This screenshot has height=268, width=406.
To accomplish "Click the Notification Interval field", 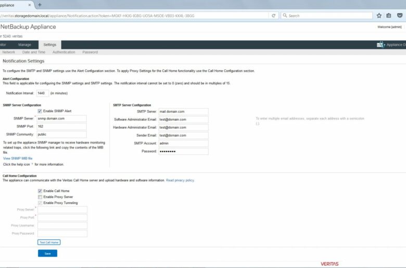I will [43, 93].
